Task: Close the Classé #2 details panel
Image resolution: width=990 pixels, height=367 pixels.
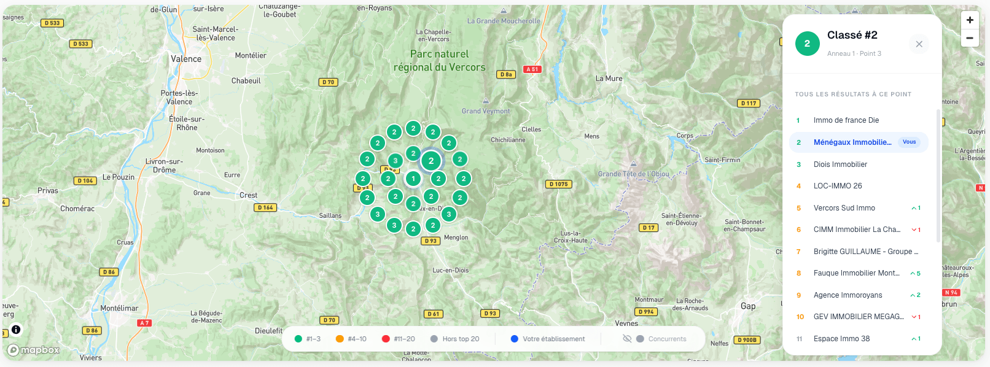Action: pyautogui.click(x=919, y=44)
